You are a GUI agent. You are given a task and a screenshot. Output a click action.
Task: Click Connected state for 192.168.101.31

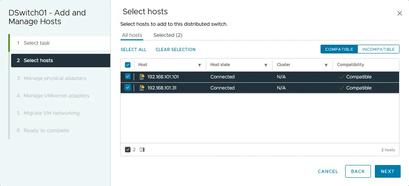(x=223, y=88)
